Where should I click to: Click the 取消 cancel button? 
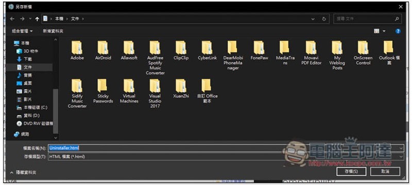tap(385, 171)
